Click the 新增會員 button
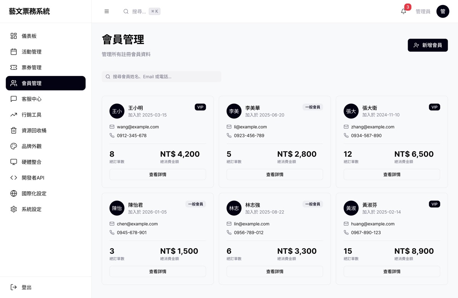This screenshot has width=458, height=298. coord(427,45)
